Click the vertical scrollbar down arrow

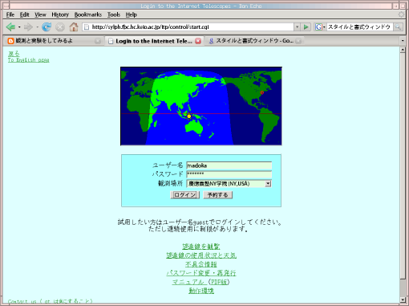click(x=403, y=300)
